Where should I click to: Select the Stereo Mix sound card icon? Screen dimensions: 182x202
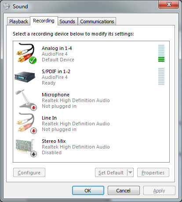(x=26, y=148)
